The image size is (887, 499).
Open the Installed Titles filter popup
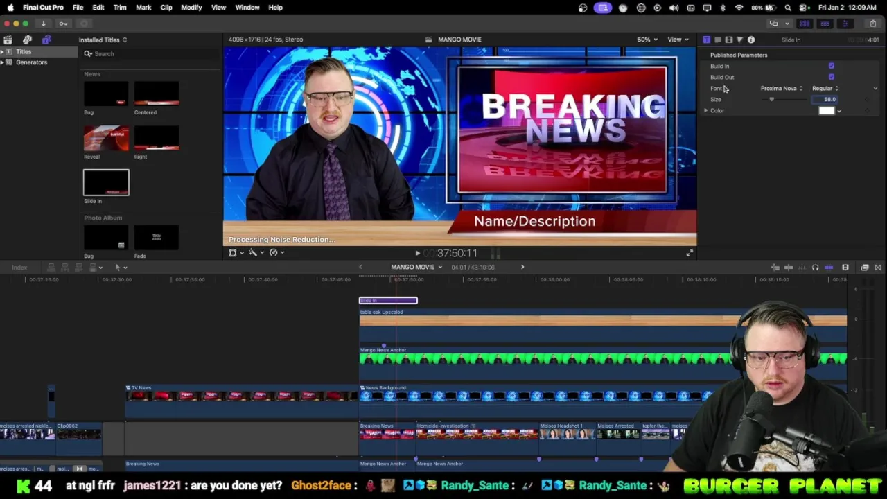pyautogui.click(x=103, y=40)
